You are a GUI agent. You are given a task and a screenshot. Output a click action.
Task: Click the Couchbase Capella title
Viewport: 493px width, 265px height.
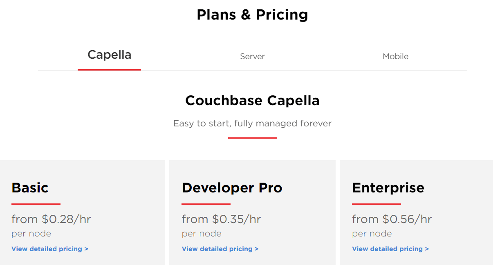[x=252, y=100]
